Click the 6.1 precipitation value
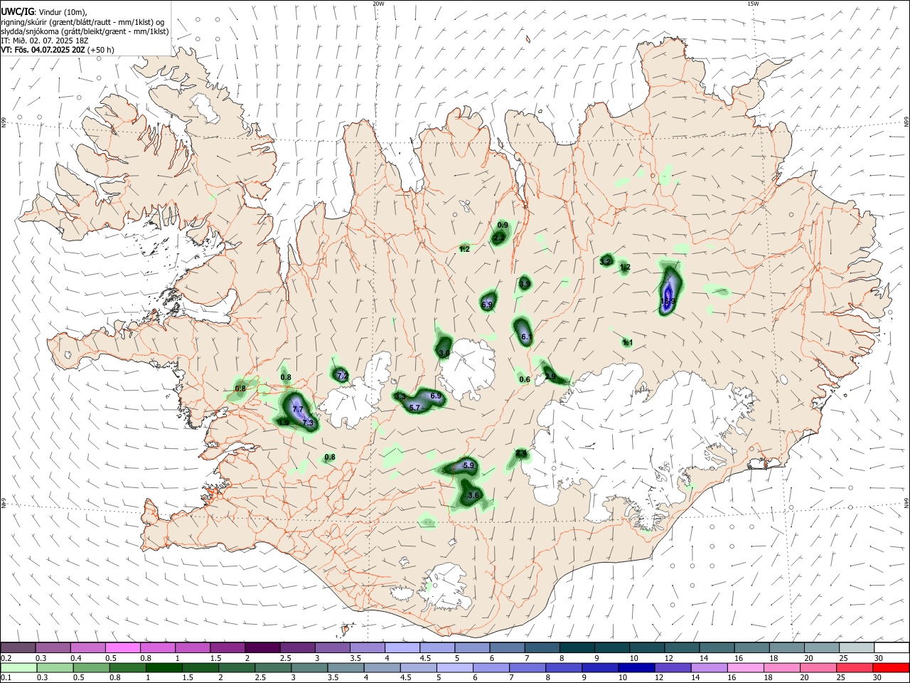 coord(527,337)
